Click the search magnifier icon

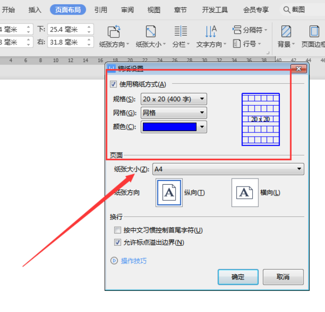click(286, 10)
